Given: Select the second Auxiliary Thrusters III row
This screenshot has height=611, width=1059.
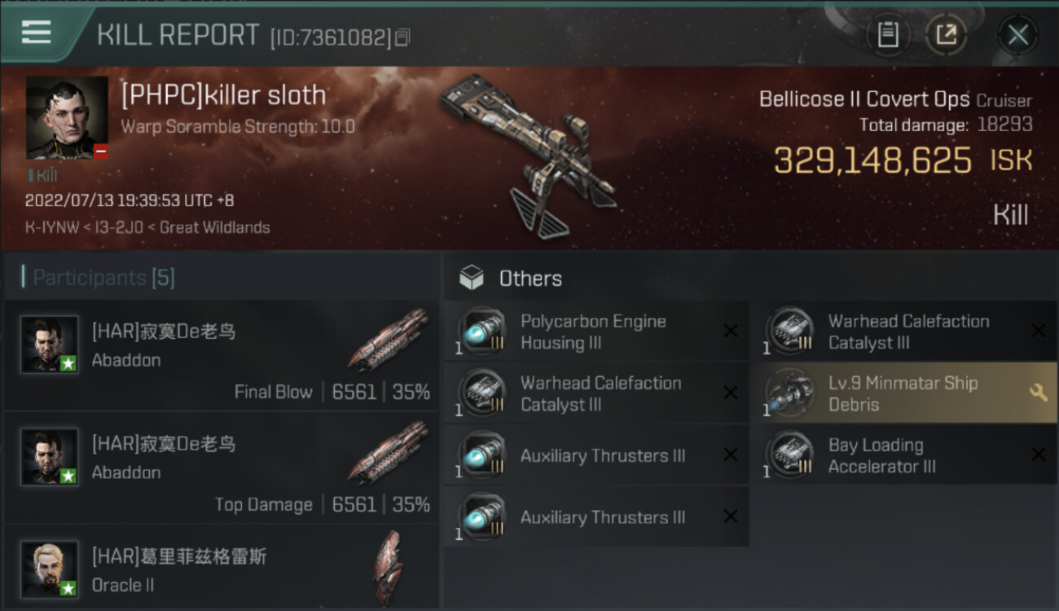Looking at the screenshot, I should pyautogui.click(x=597, y=516).
